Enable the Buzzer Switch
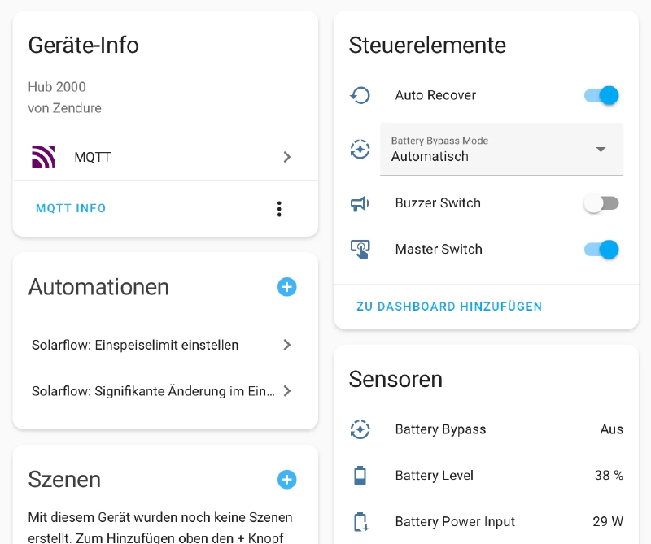651x544 pixels. 601,202
